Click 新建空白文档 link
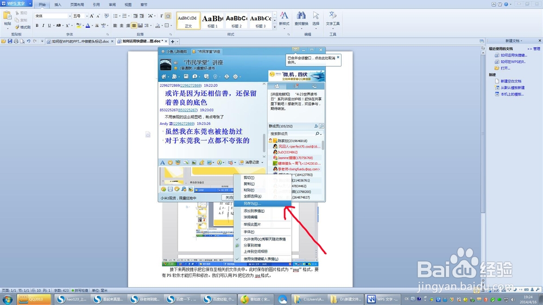Image resolution: width=543 pixels, height=305 pixels. click(511, 81)
